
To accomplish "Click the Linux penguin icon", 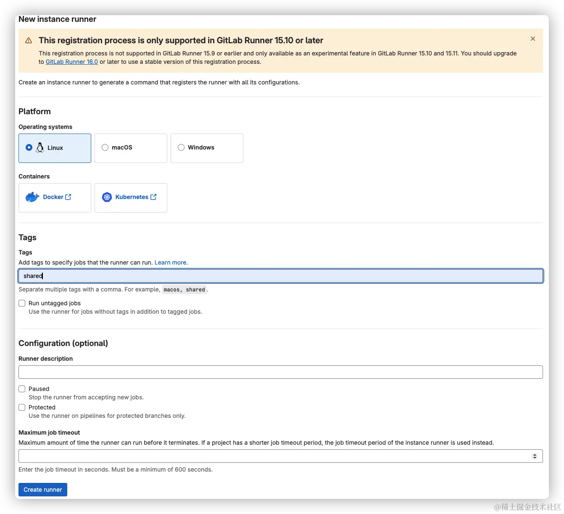I will pyautogui.click(x=40, y=147).
